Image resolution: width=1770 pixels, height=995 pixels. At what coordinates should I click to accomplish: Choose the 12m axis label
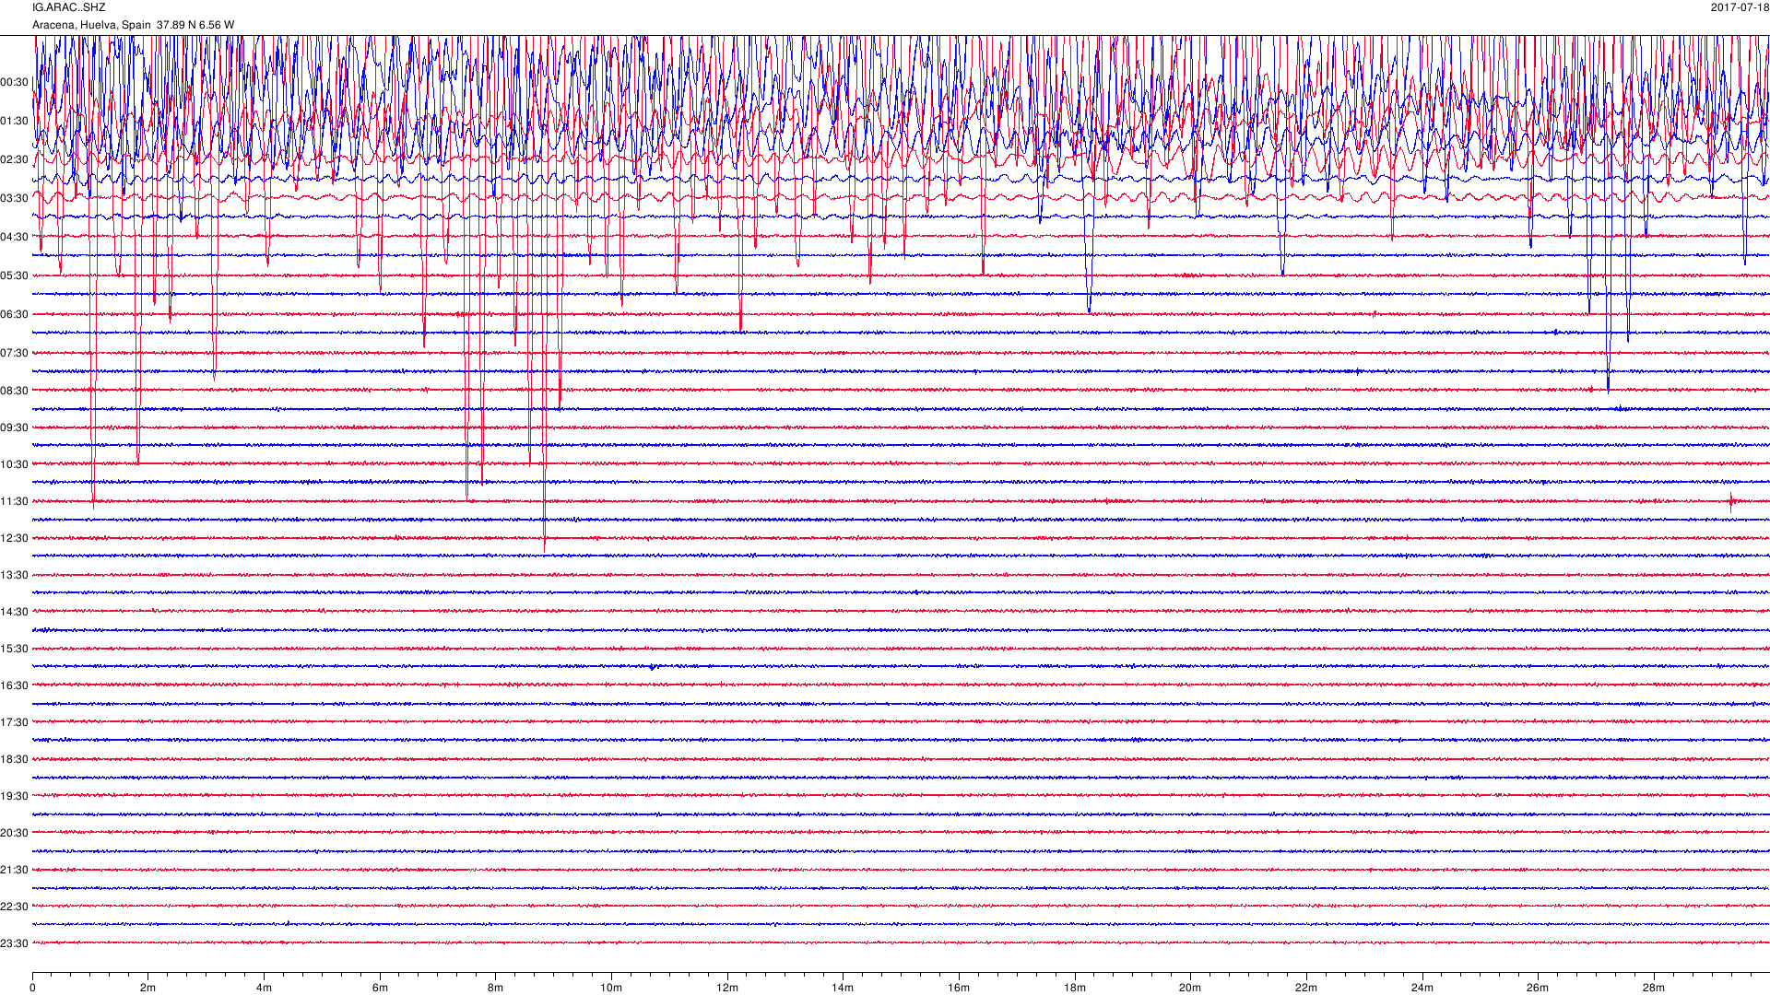click(x=727, y=988)
